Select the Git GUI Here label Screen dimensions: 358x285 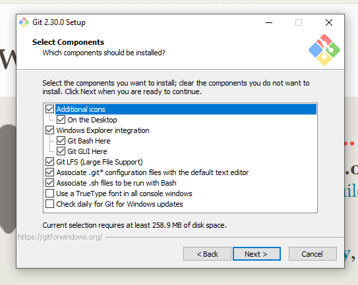pos(87,151)
